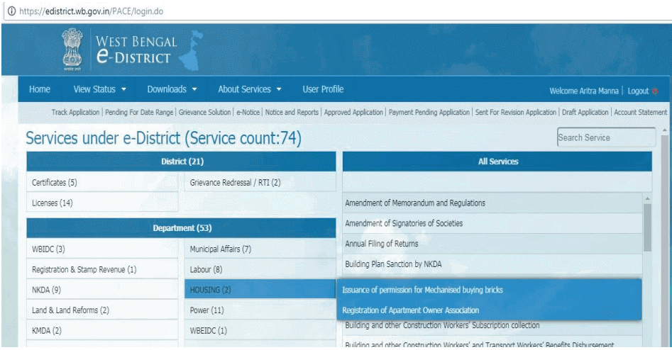Open Sent For Revision Application link
The height and width of the screenshot is (350, 672).
pos(516,112)
